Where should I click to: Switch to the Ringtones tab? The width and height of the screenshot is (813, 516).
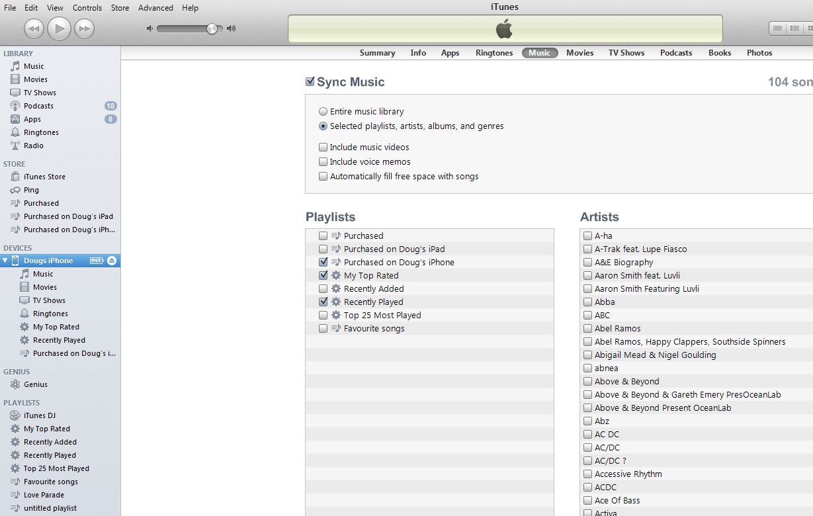494,53
